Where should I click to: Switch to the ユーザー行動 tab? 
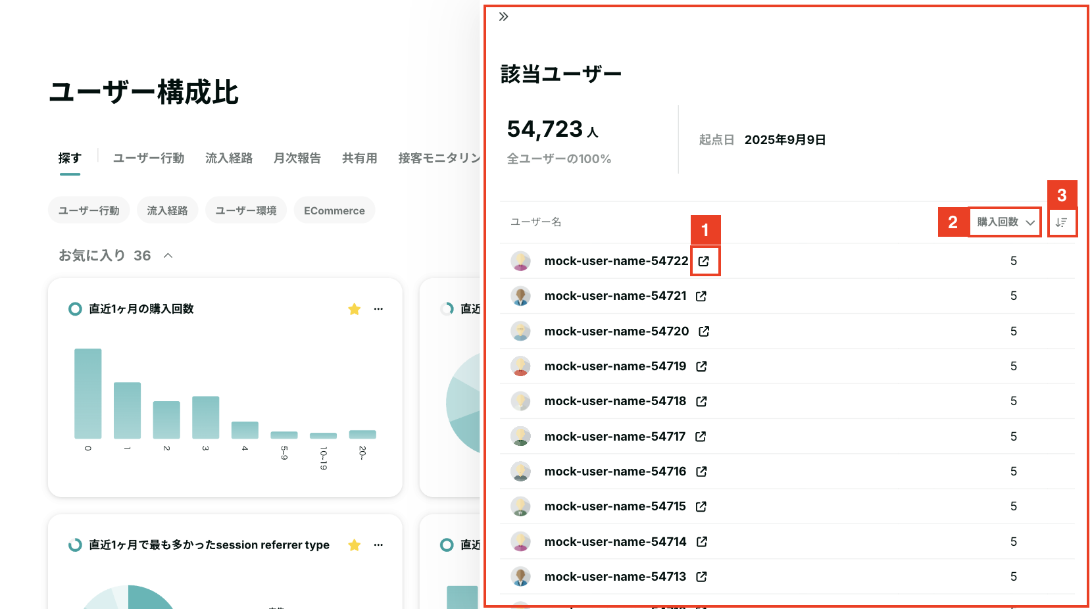pyautogui.click(x=149, y=158)
